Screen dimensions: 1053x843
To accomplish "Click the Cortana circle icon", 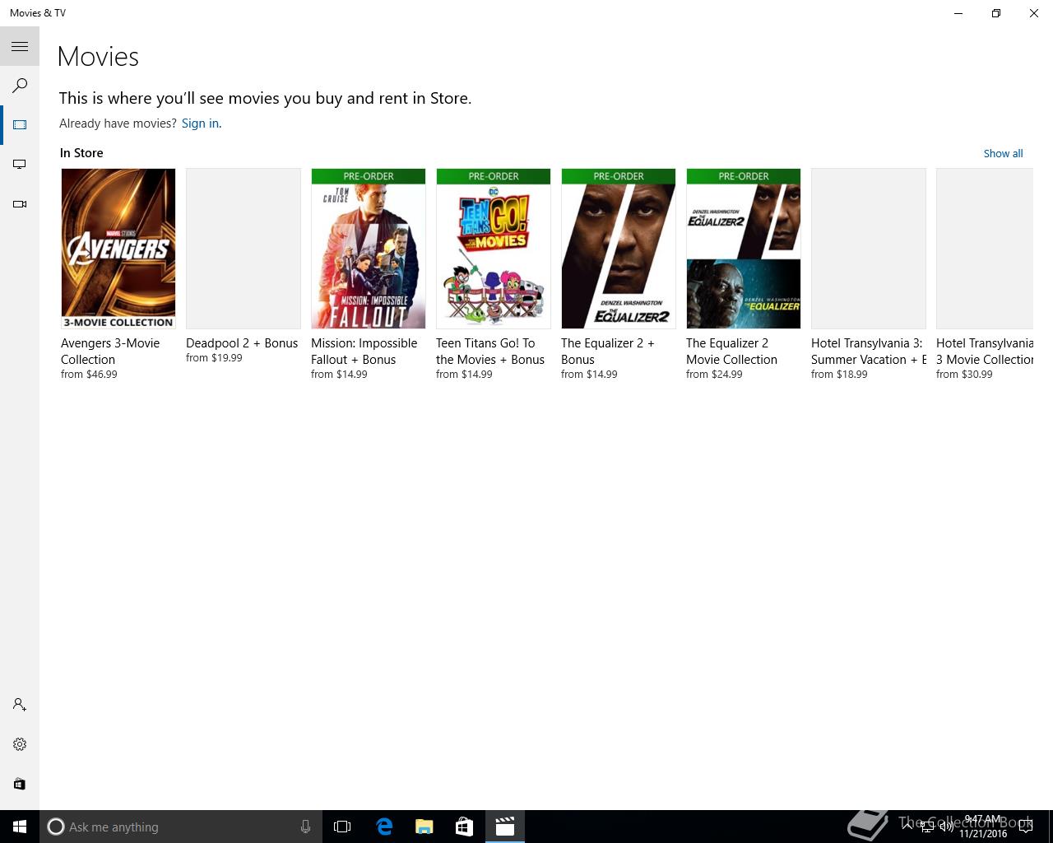I will pos(56,827).
